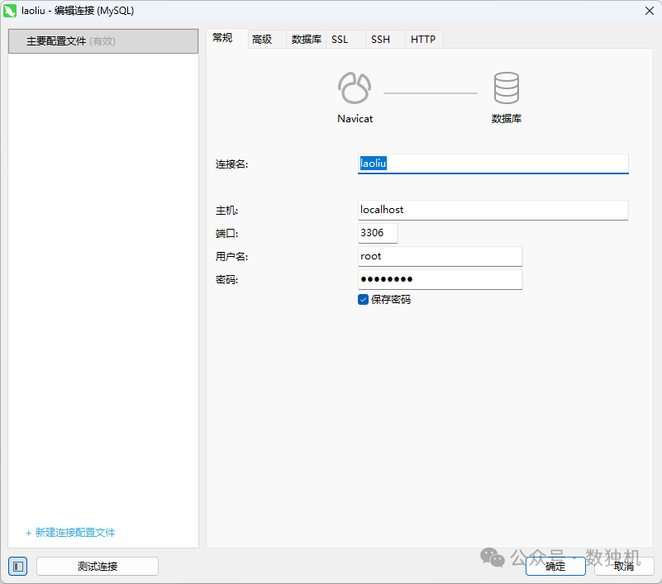Click the 密码 password field
This screenshot has height=584, width=662.
(441, 279)
